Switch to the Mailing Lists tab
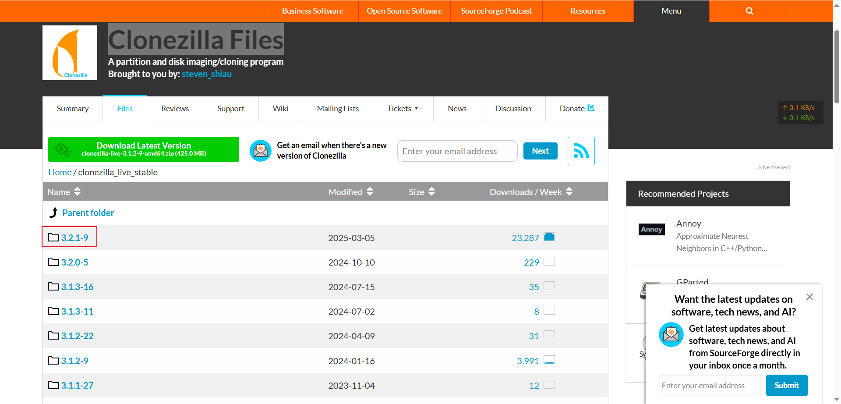 [x=338, y=109]
